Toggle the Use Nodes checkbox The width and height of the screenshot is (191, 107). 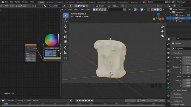tap(16, 6)
